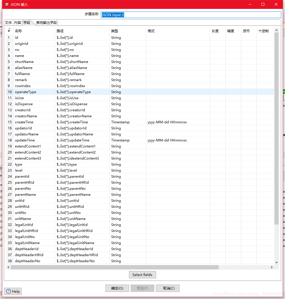Click the format cell of updateTime row
The width and height of the screenshot is (285, 299).
(x=167, y=140)
